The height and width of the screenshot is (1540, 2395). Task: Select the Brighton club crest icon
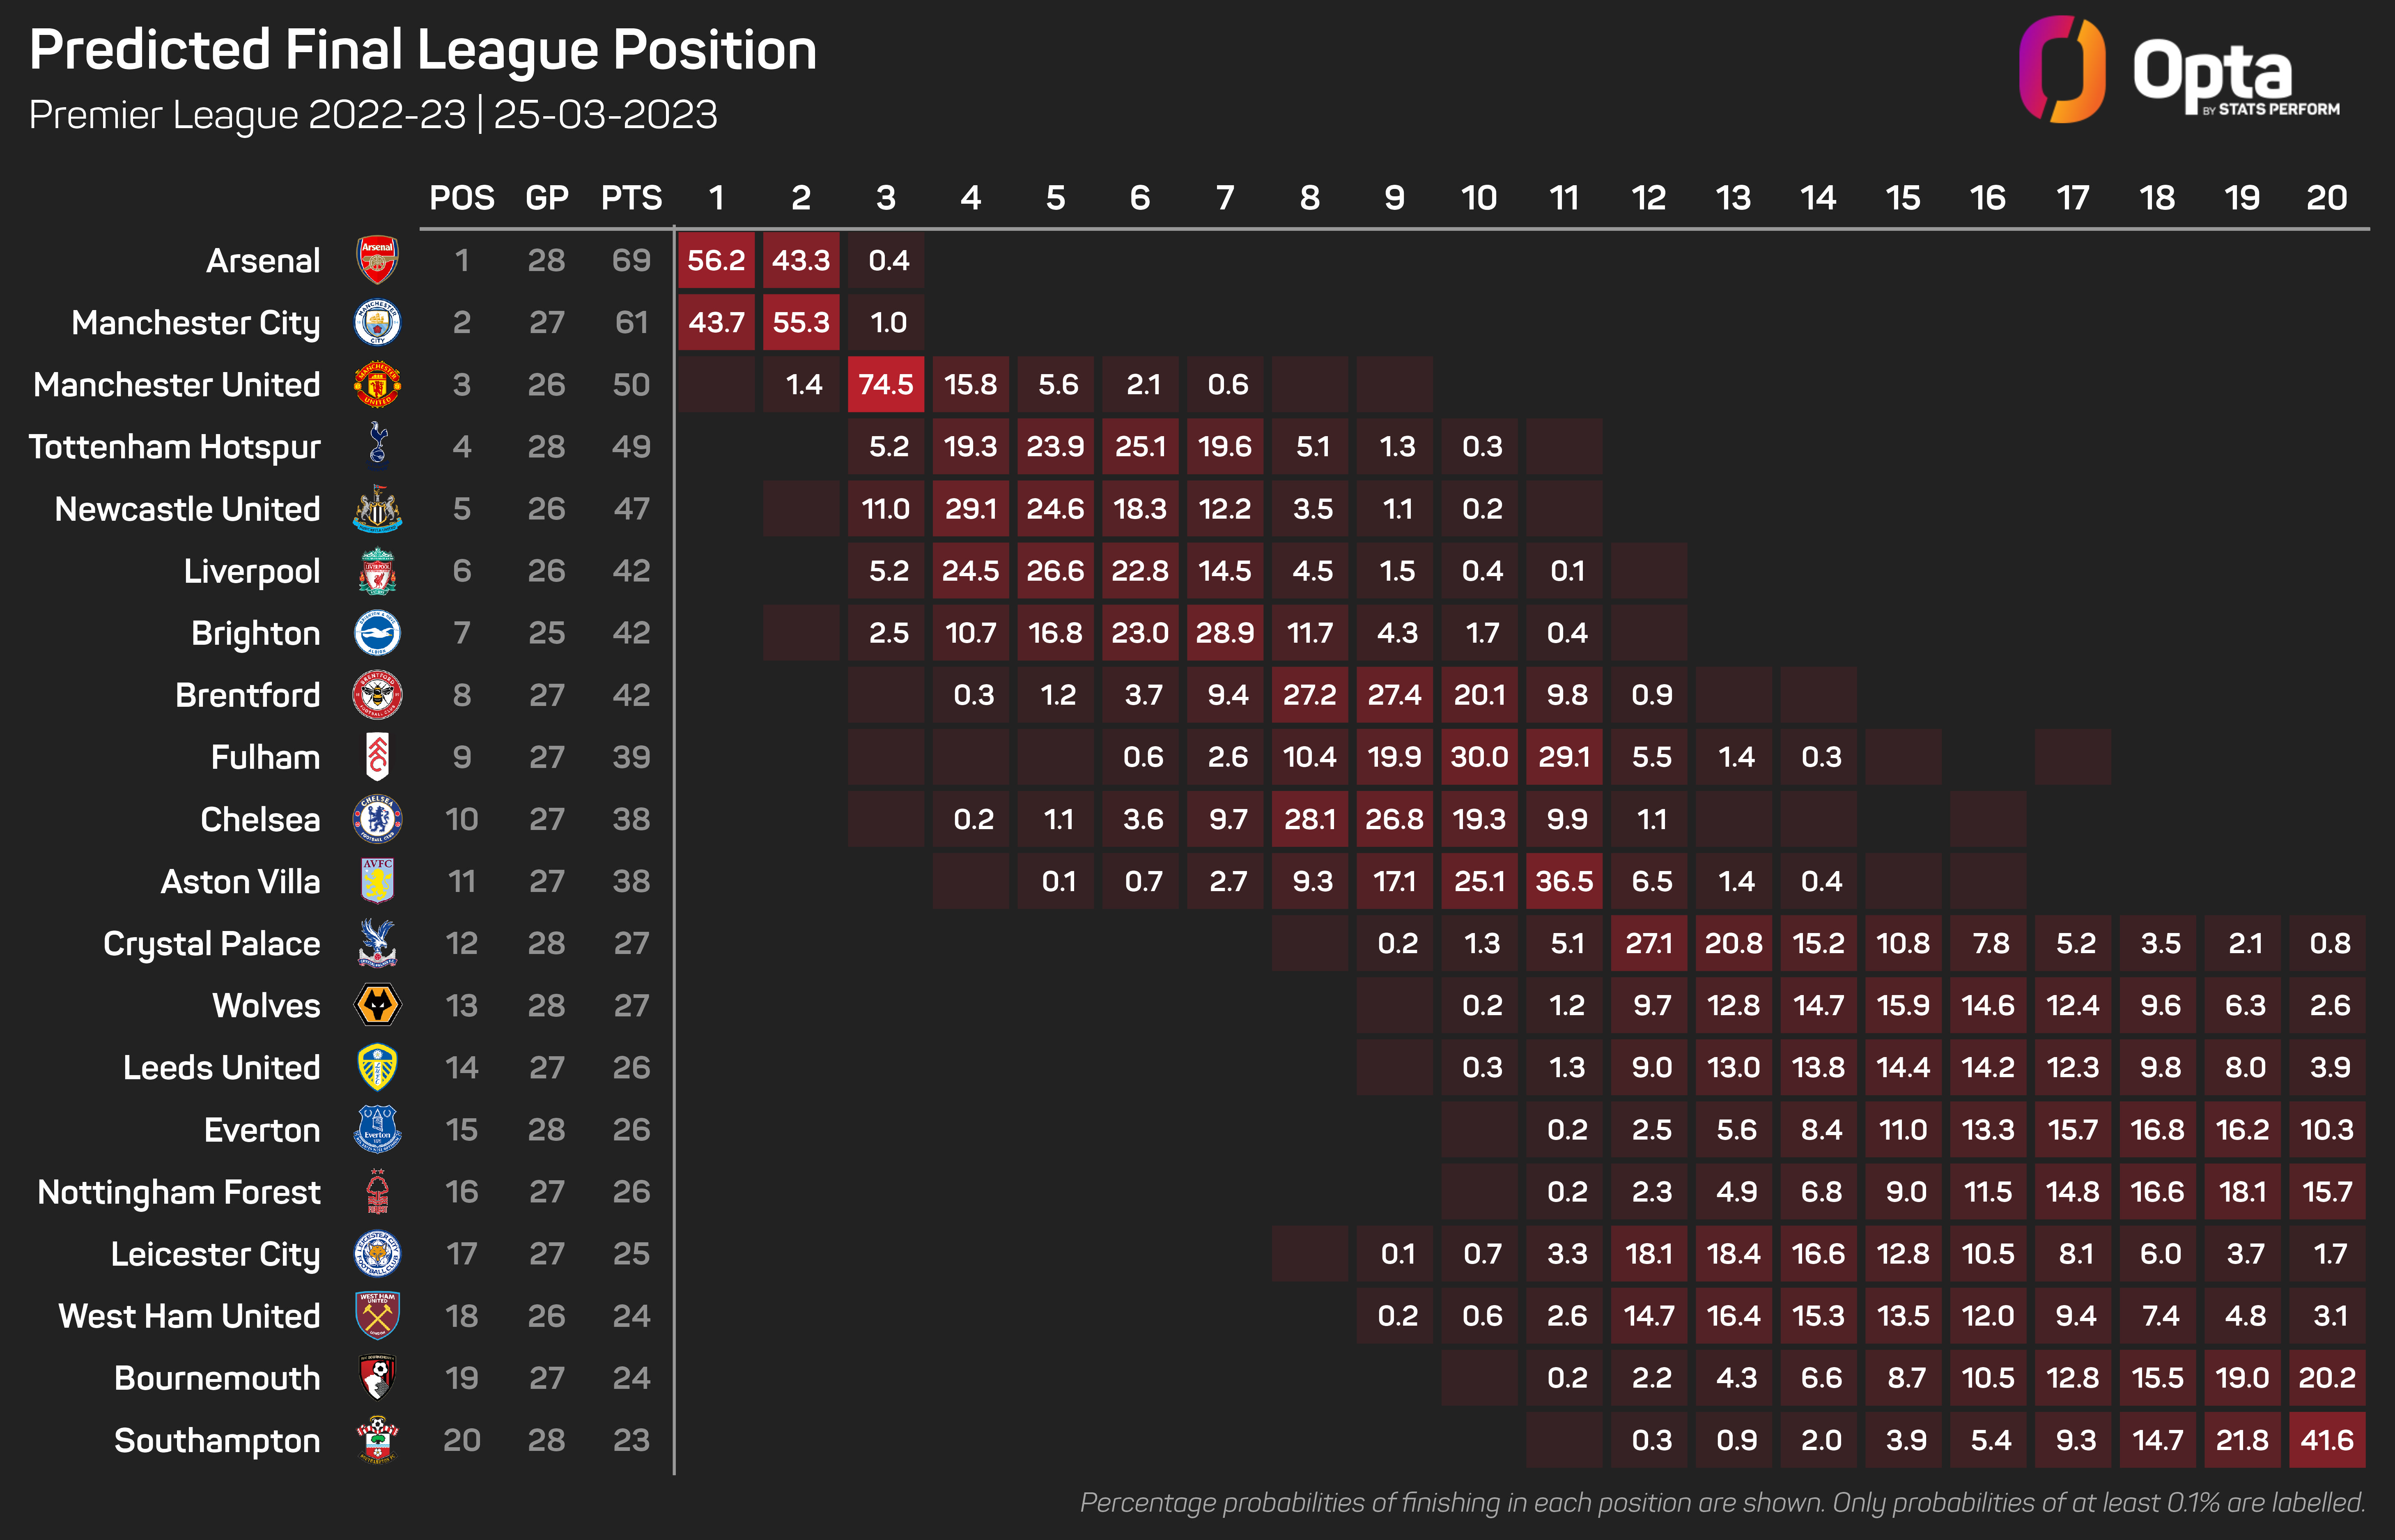pos(381,632)
